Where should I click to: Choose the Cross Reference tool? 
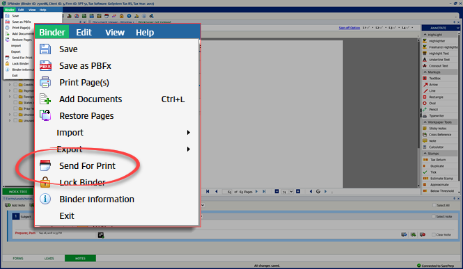[x=439, y=135]
